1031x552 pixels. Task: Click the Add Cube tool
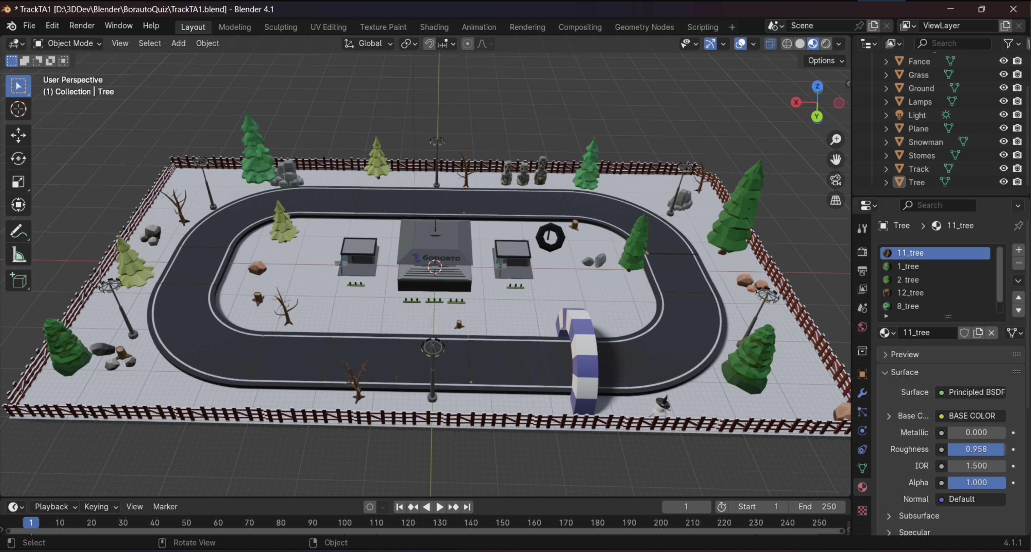[18, 280]
